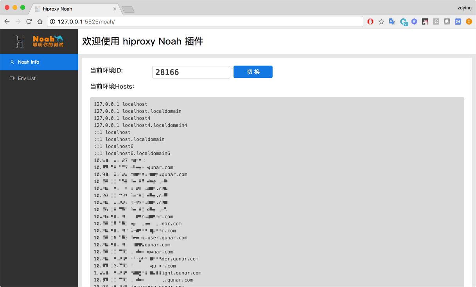Click the 当前环境ID label
The image size is (476, 287).
click(106, 70)
